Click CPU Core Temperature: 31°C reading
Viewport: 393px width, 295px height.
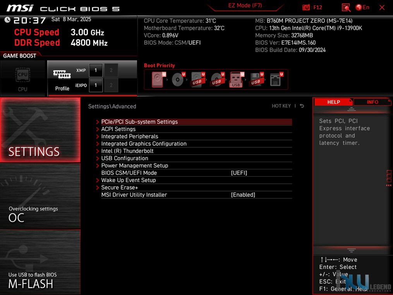pyautogui.click(x=180, y=21)
